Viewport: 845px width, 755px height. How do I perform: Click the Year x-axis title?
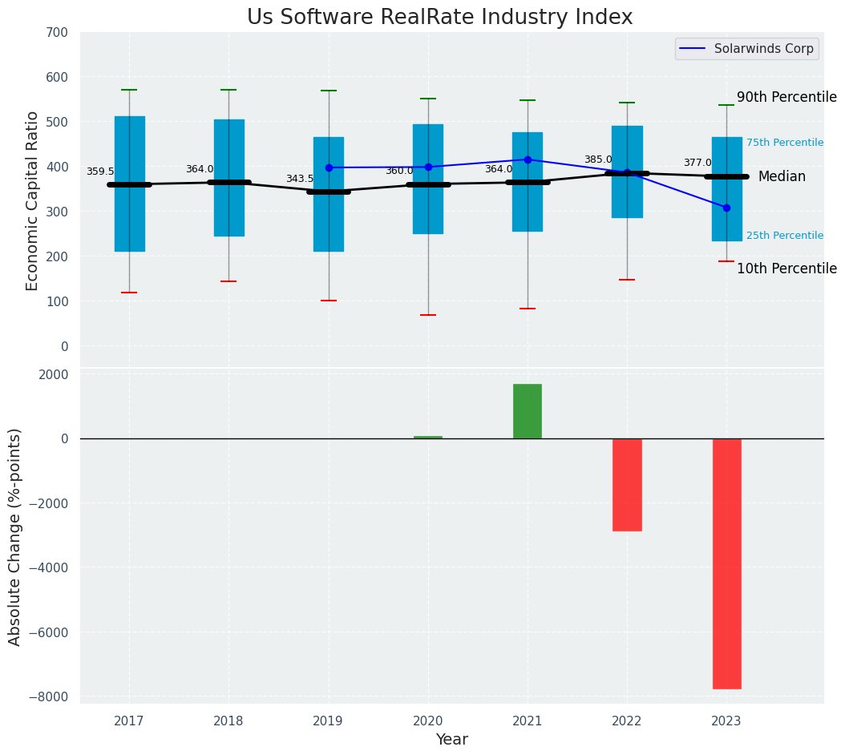click(451, 740)
